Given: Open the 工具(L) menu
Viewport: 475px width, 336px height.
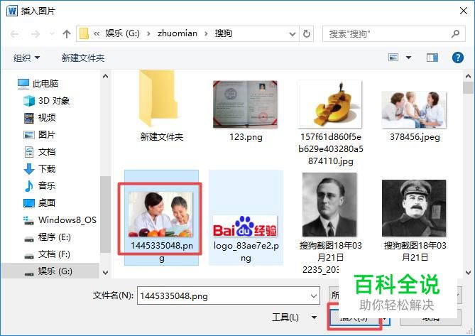Looking at the screenshot, I should point(295,318).
